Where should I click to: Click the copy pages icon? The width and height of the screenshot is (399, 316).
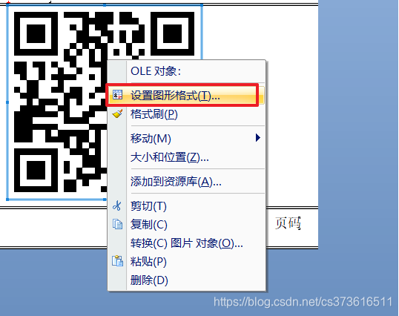[x=117, y=224]
